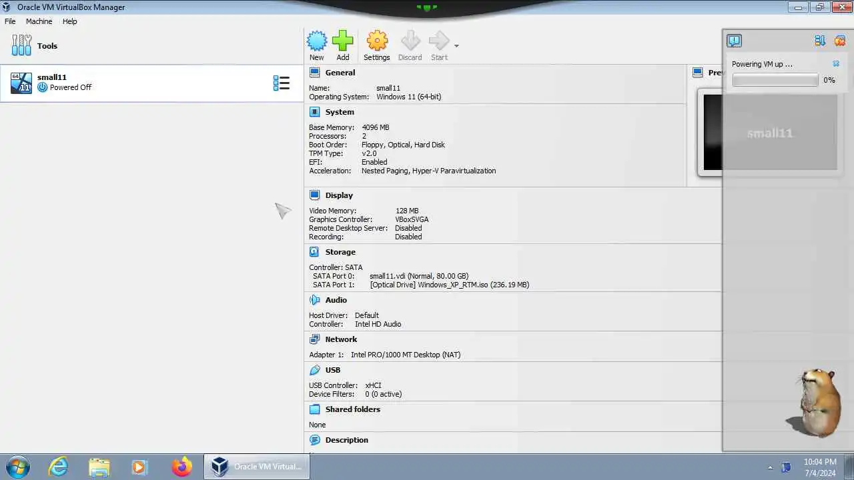
Task: Click the notification ordering icon
Action: [820, 41]
